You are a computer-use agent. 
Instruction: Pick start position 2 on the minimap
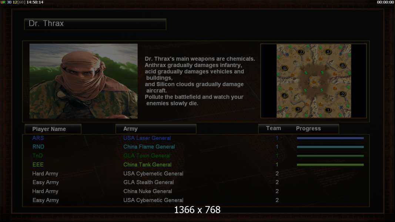(342, 94)
